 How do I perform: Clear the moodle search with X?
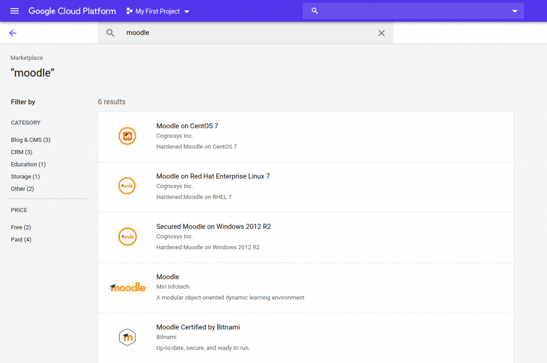tap(381, 33)
